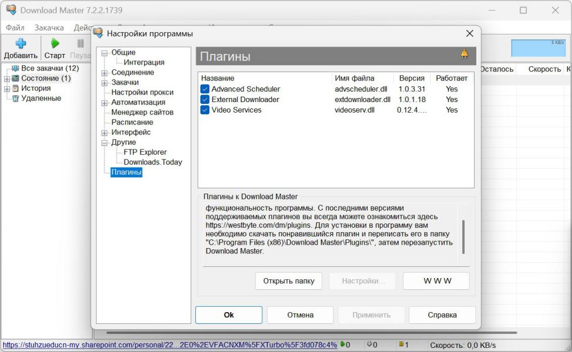572x352 pixels.
Task: Disable the Video Services plugin checkbox
Action: [x=205, y=110]
